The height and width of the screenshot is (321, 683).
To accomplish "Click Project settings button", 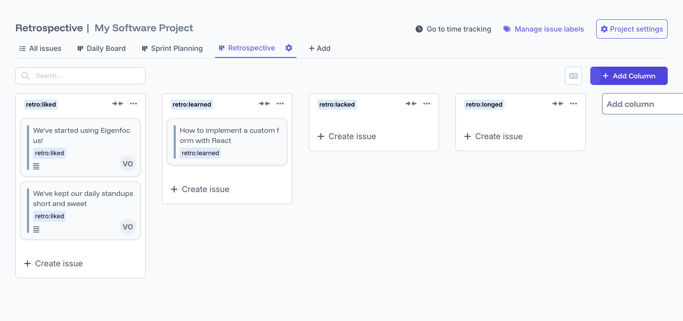I will click(632, 29).
